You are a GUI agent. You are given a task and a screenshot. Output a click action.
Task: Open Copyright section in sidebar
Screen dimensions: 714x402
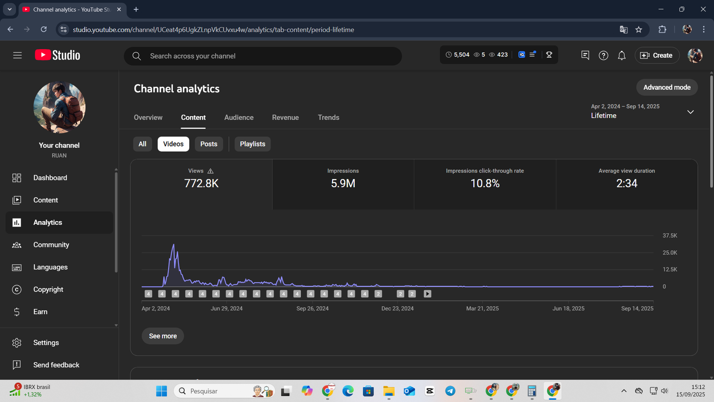tap(48, 289)
